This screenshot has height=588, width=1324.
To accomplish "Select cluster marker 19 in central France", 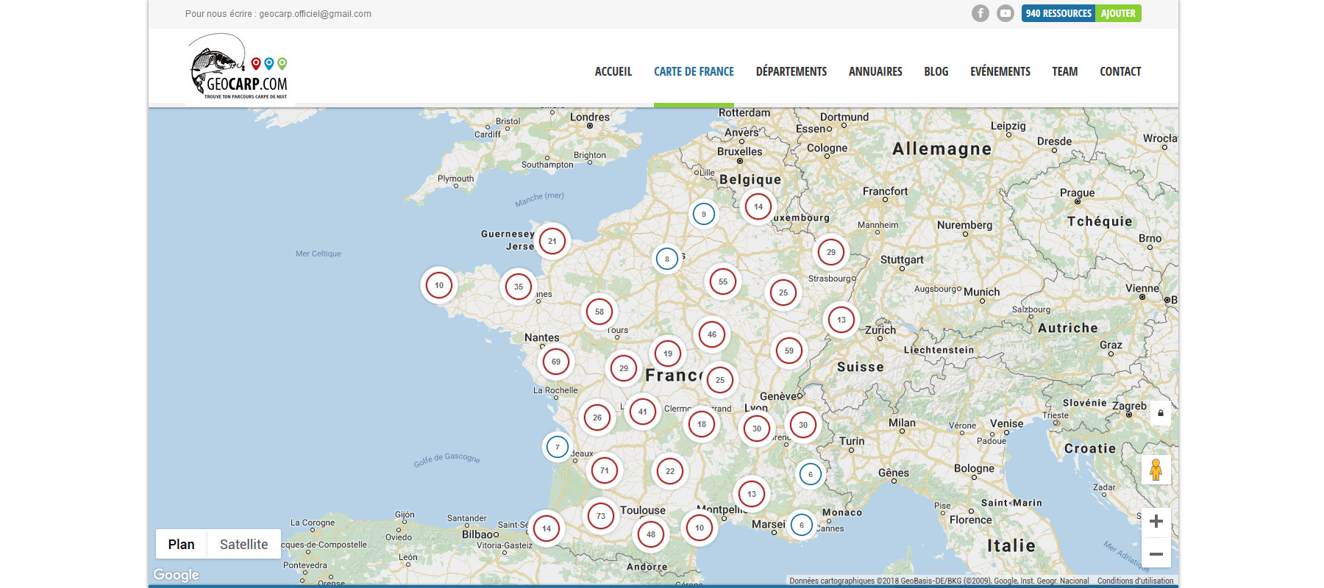I will (668, 354).
